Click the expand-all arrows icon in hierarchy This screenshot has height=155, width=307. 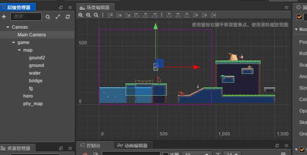point(58,17)
